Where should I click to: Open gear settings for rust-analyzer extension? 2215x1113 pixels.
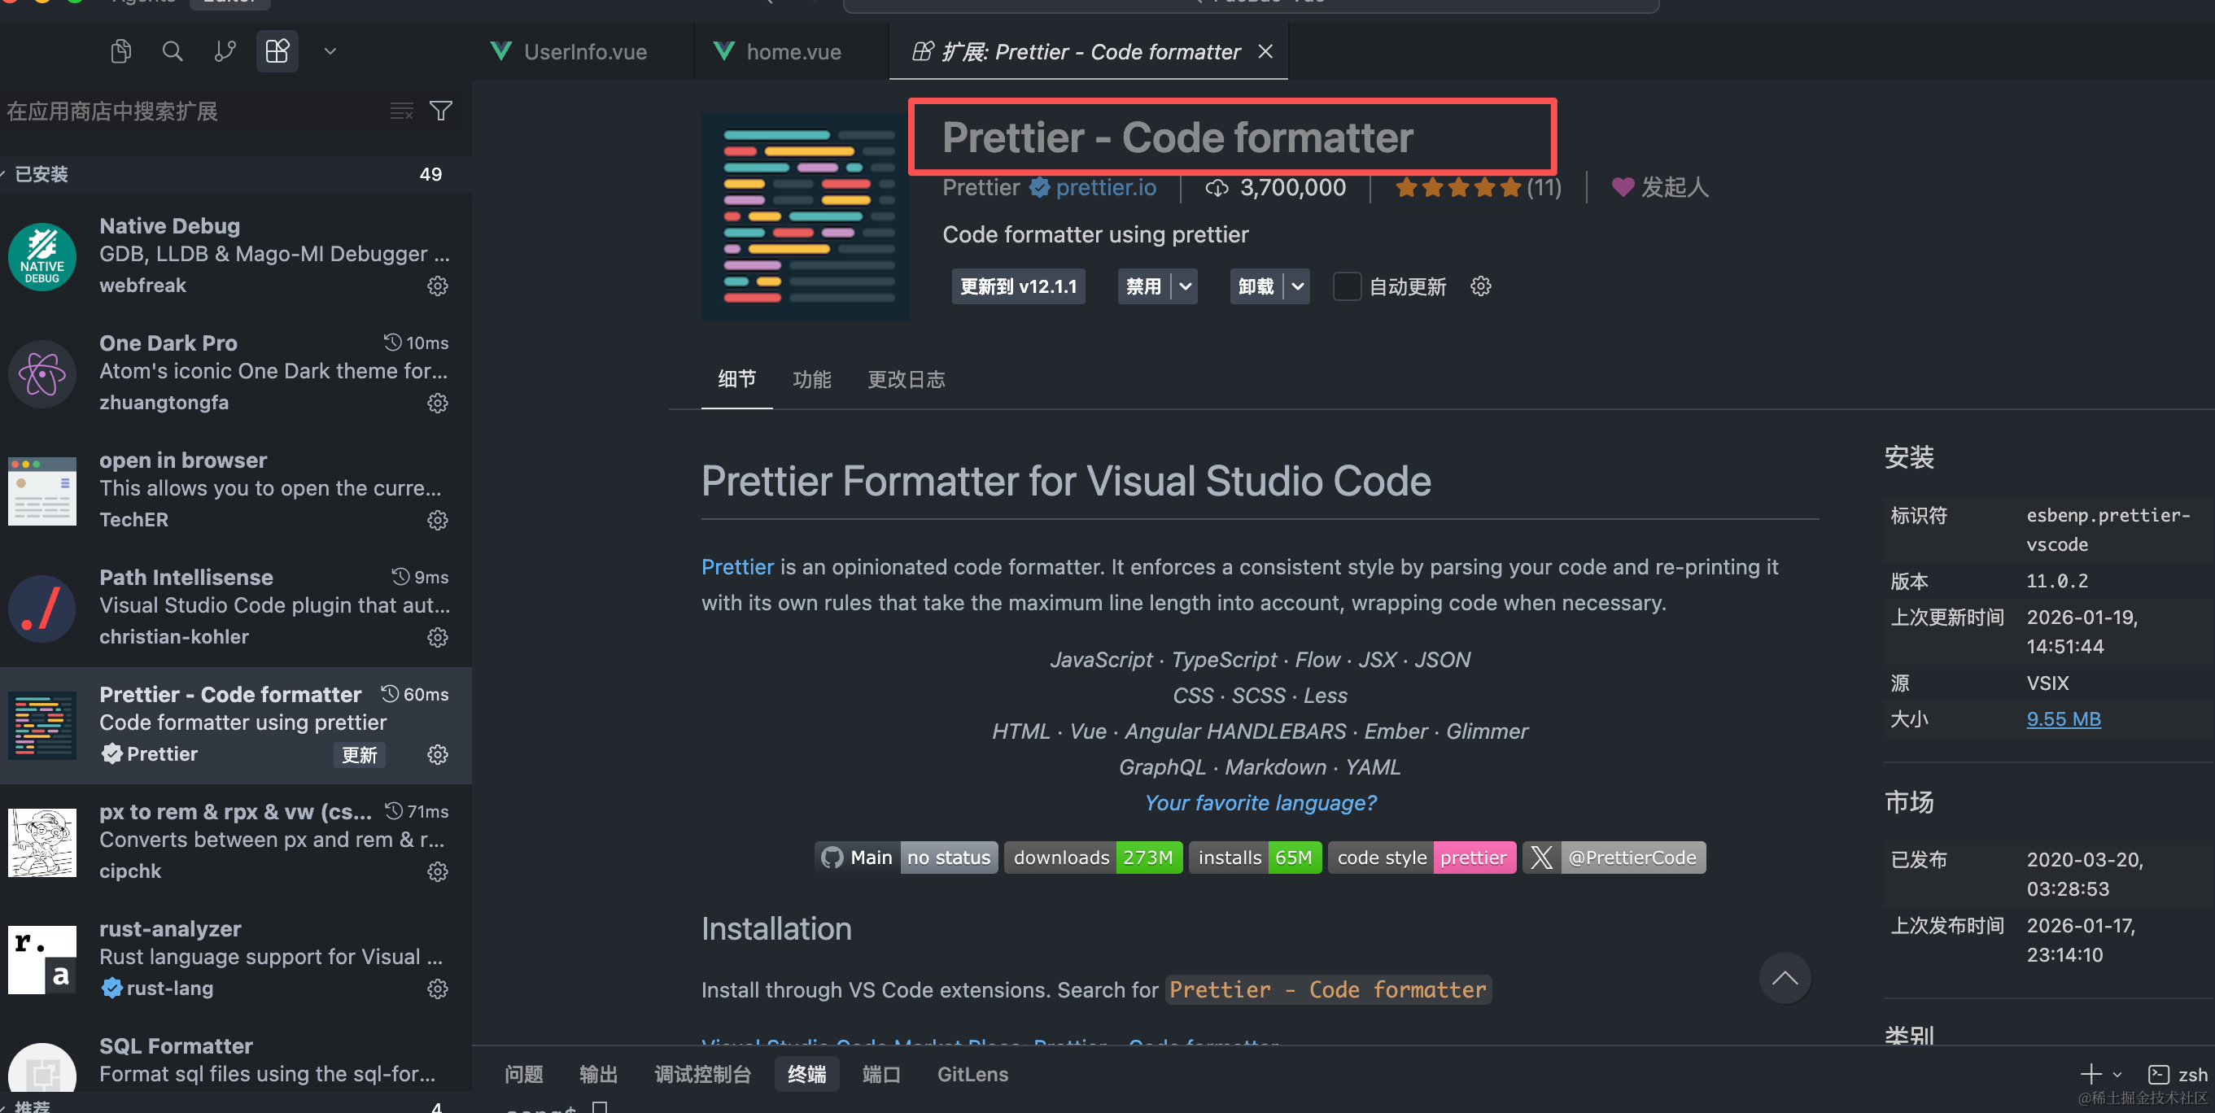click(x=438, y=989)
